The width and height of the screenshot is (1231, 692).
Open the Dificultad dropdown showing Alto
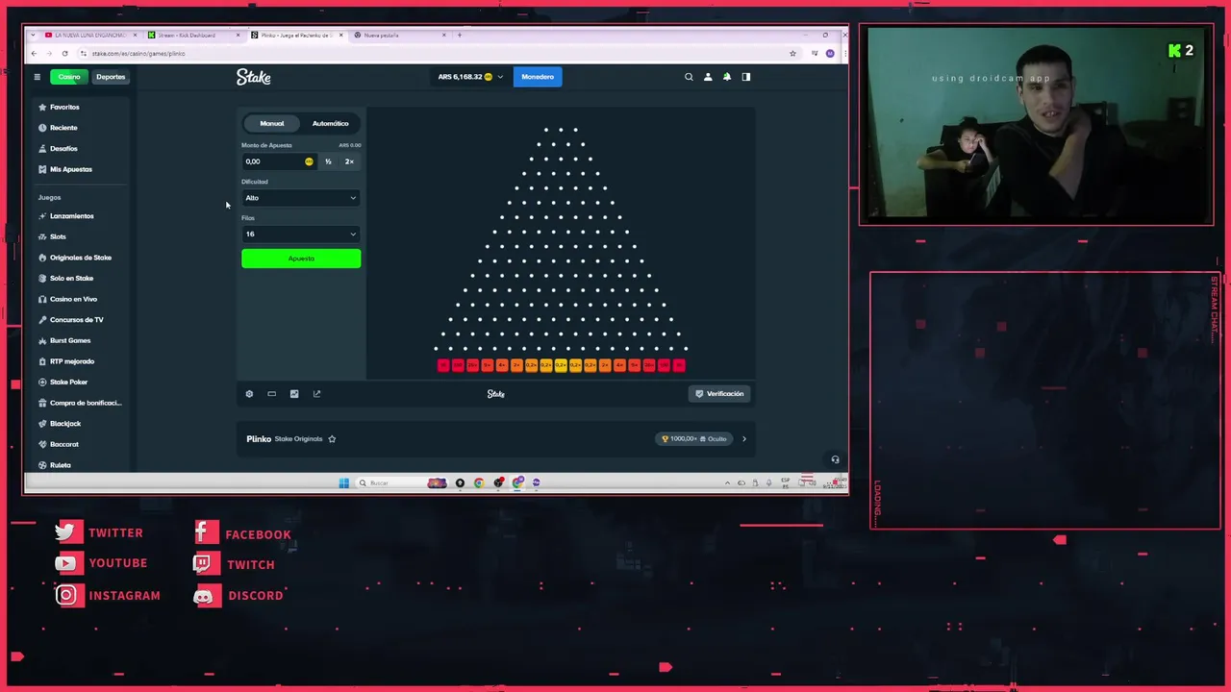pos(301,198)
